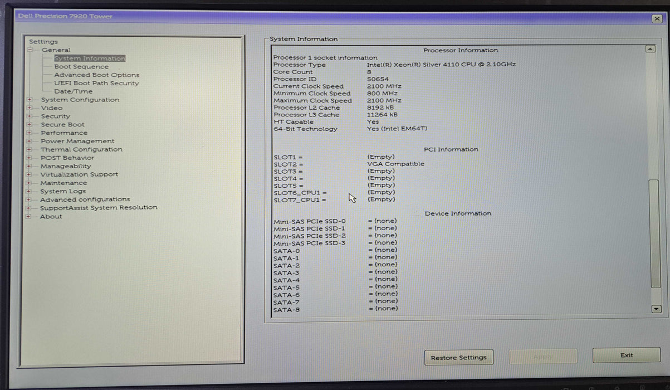
Task: Expand the Virtualization Support node
Action: [x=29, y=175]
